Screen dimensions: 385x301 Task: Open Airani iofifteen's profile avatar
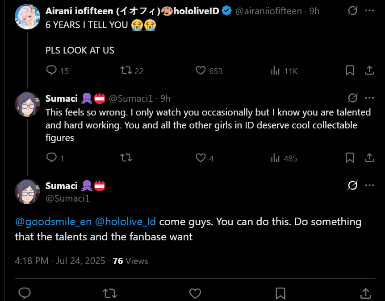point(28,17)
